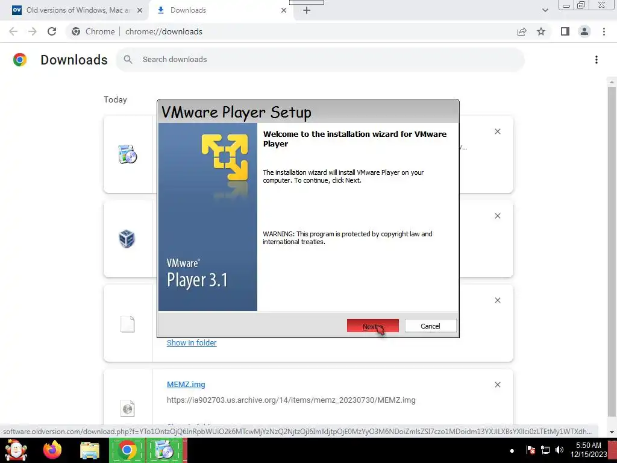The height and width of the screenshot is (463, 617).
Task: Remove MEMZ.img from download list
Action: click(497, 385)
